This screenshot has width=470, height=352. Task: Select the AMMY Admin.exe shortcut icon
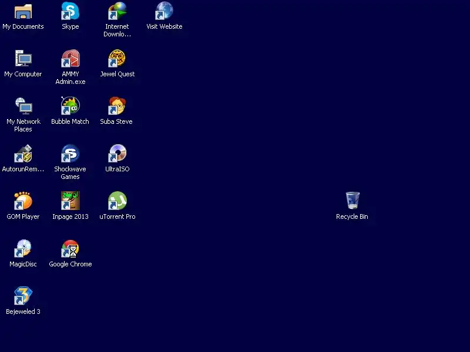(x=70, y=58)
